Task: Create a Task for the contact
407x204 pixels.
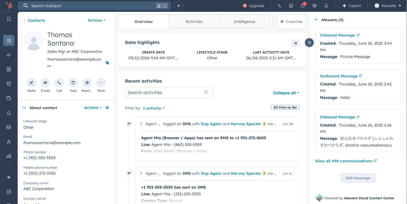Action: [x=73, y=83]
